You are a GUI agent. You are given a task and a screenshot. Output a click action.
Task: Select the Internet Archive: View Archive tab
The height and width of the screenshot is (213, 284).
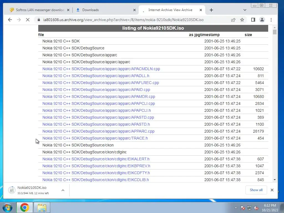point(172,10)
